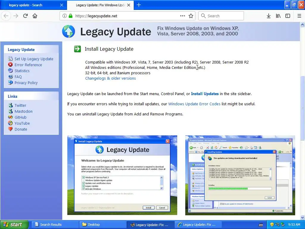
Task: Click the Install Updates link
Action: pyautogui.click(x=205, y=94)
